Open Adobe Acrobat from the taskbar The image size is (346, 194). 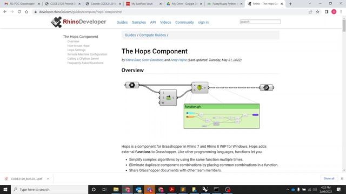[x=172, y=189]
